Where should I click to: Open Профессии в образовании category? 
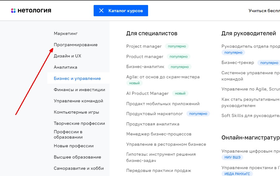[68, 134]
